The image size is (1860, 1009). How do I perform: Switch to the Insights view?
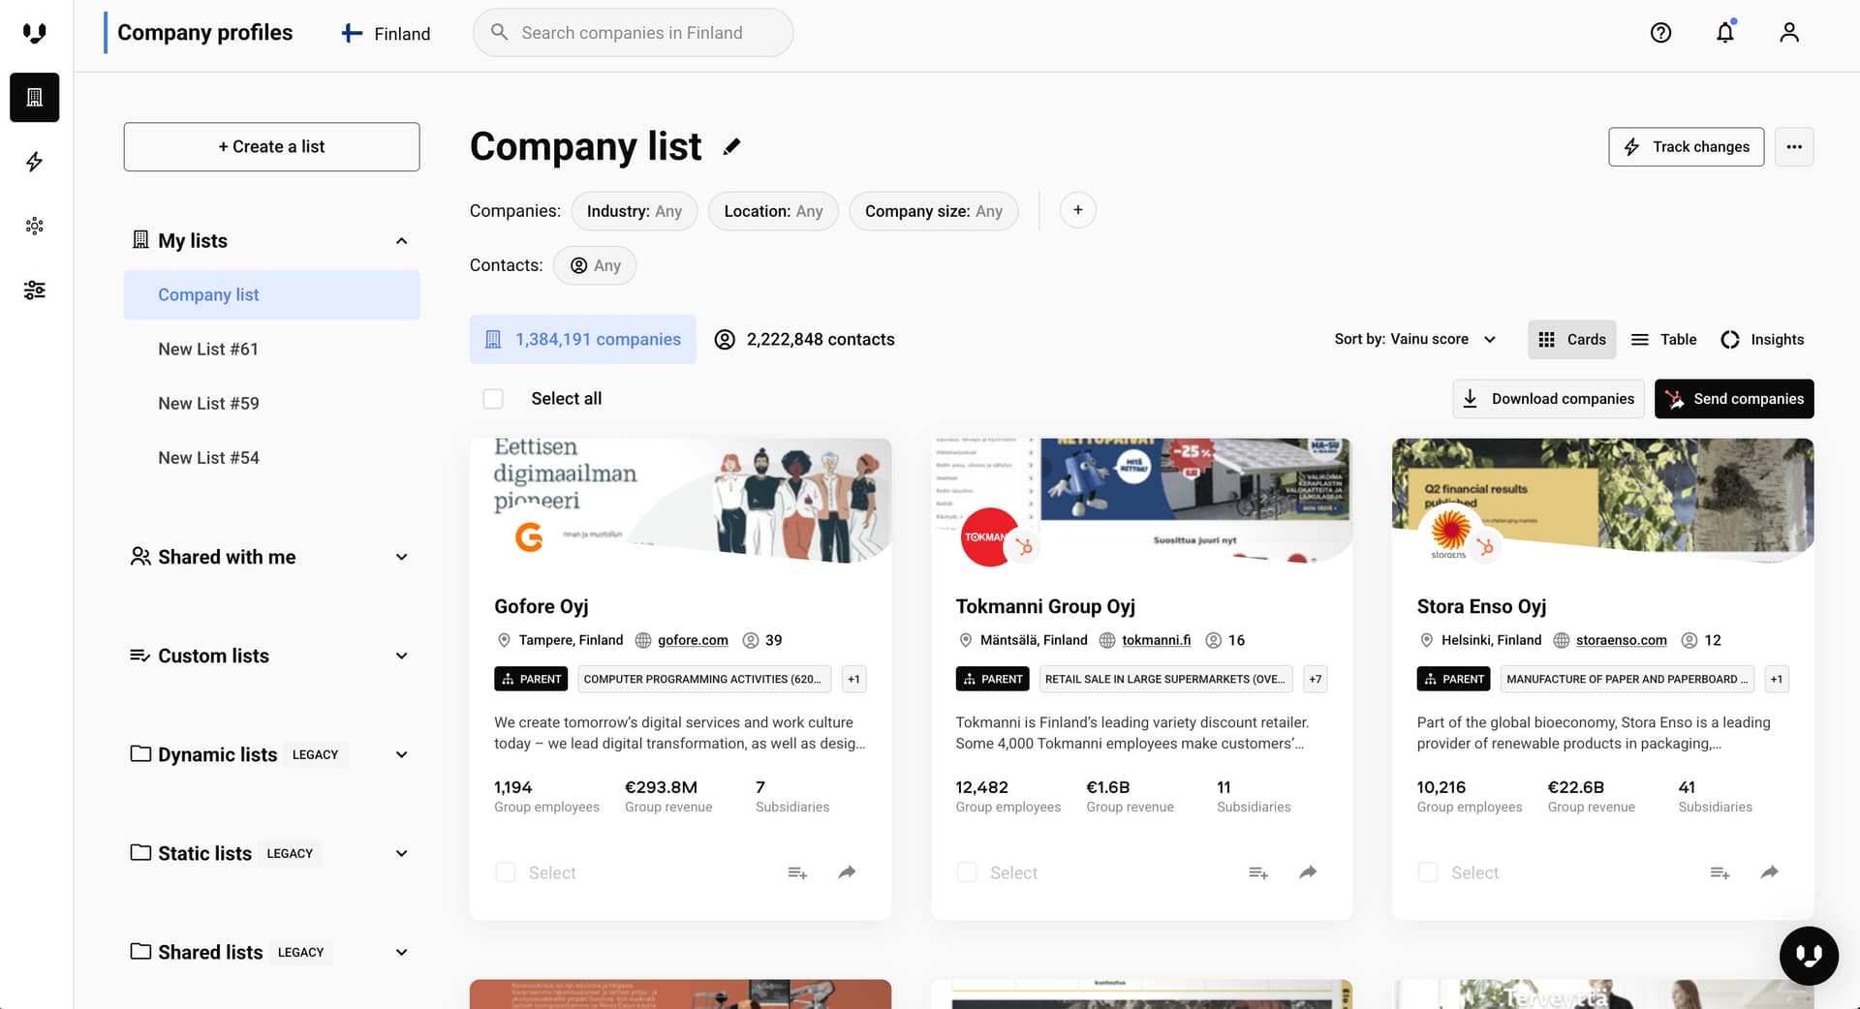tap(1762, 339)
